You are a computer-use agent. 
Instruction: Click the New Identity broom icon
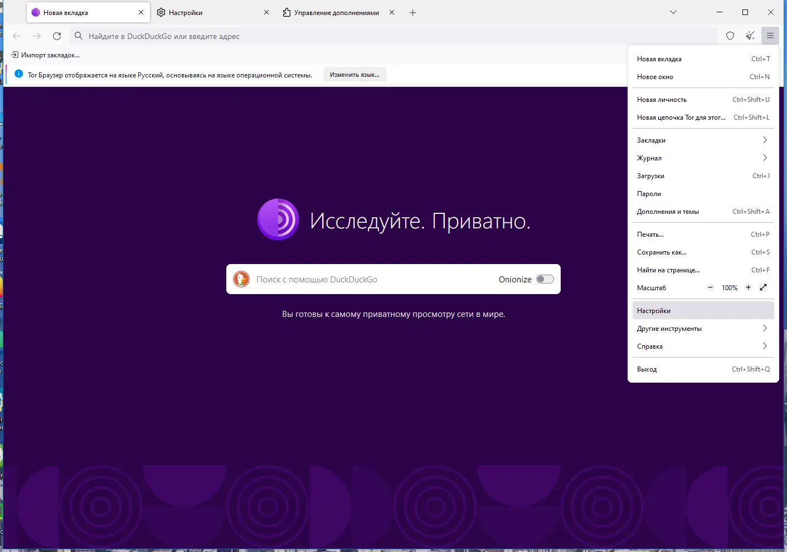tap(750, 36)
